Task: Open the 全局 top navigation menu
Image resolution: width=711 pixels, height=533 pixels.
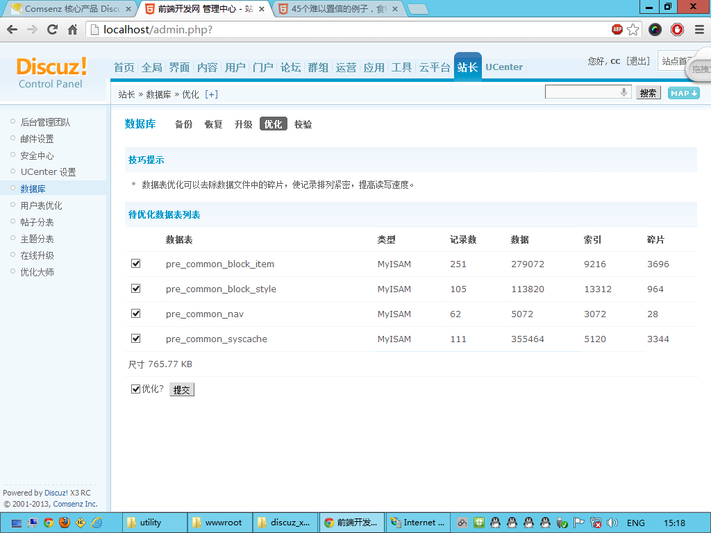Action: [152, 67]
